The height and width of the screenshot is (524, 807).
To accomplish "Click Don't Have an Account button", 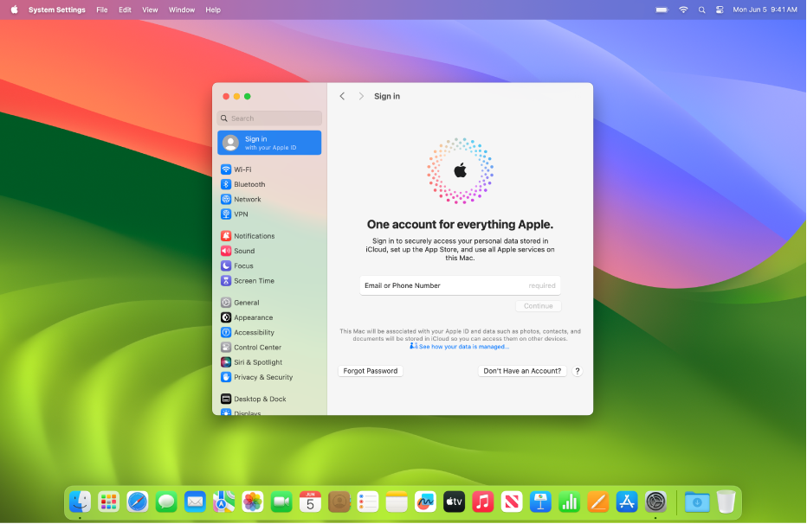I will click(x=523, y=371).
